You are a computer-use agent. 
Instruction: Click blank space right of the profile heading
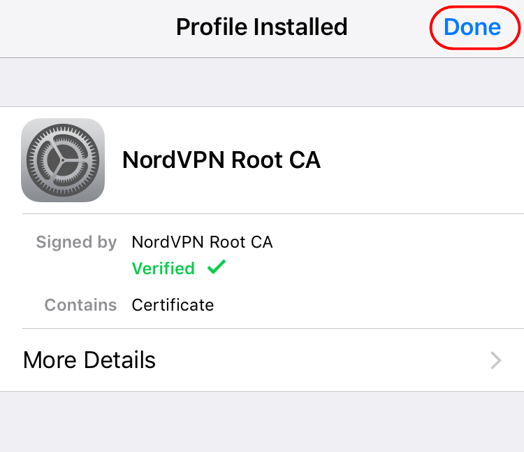[x=419, y=160]
